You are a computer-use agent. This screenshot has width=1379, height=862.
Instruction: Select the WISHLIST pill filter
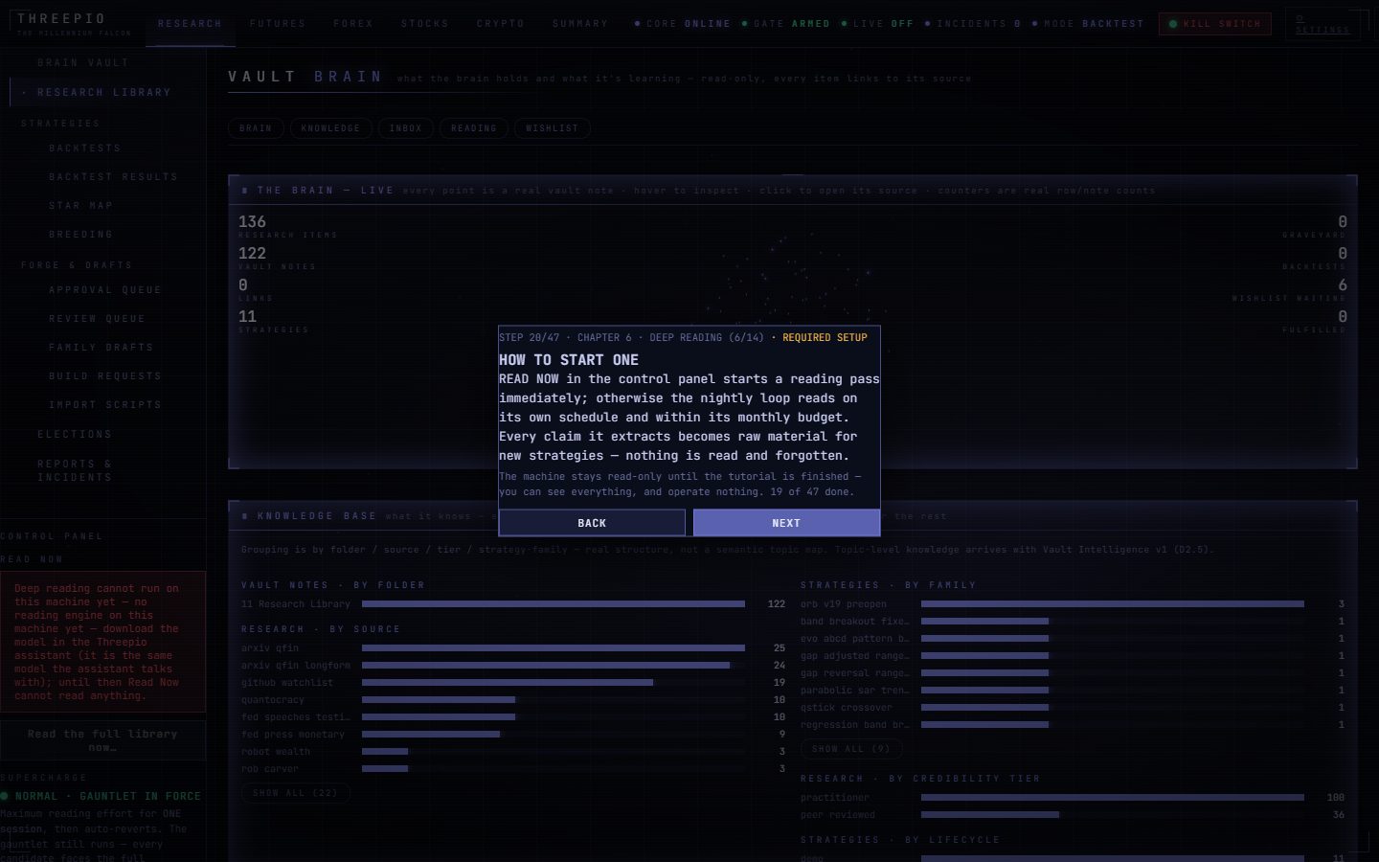(552, 128)
